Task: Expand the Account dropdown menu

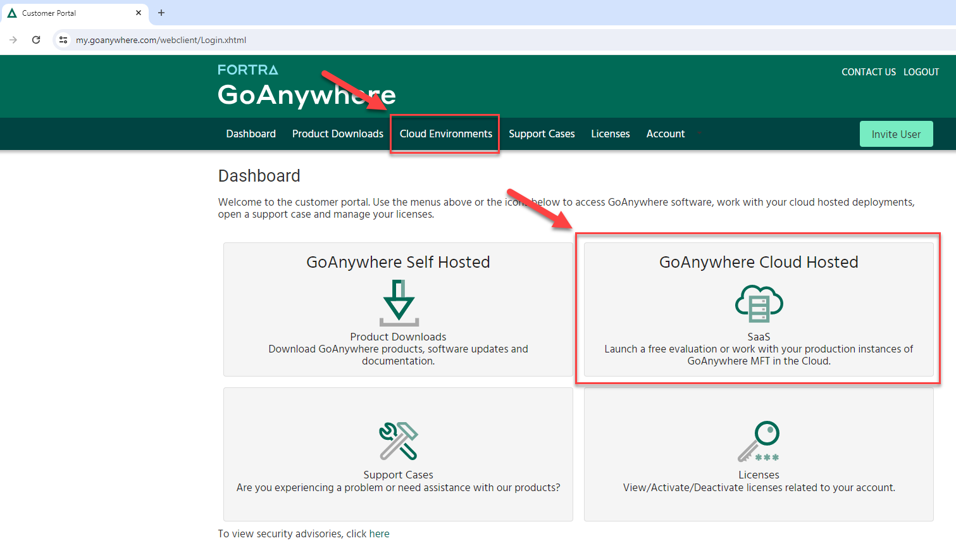Action: (x=666, y=134)
